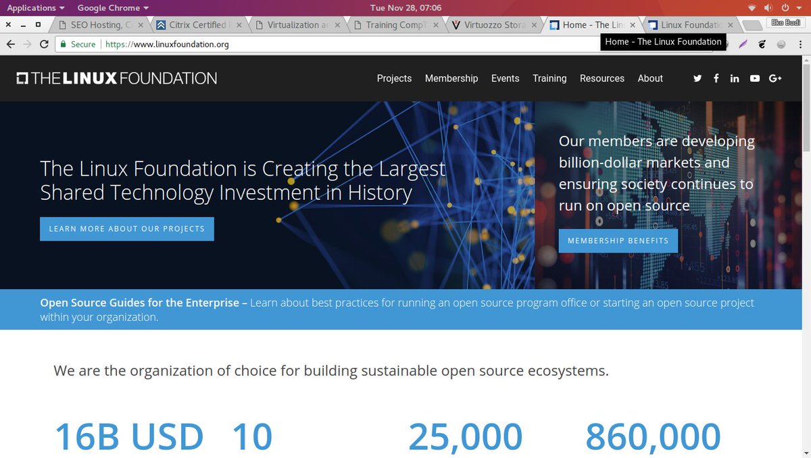Screen dimensions: 811x458
Task: Click Learn More About Our Projects button
Action: 127,229
